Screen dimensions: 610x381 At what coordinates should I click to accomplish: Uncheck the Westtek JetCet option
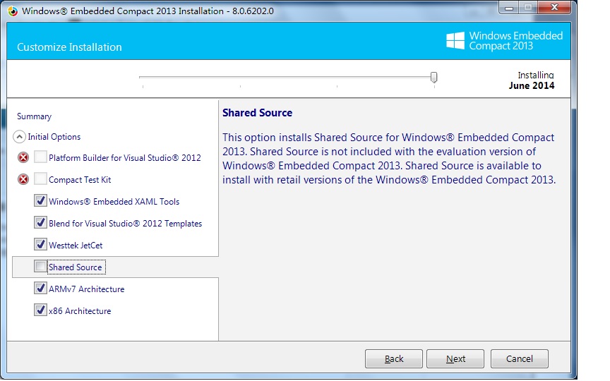40,244
